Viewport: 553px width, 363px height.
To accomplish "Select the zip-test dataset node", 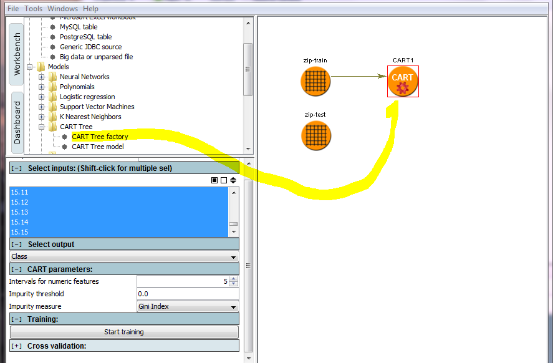I will click(315, 135).
